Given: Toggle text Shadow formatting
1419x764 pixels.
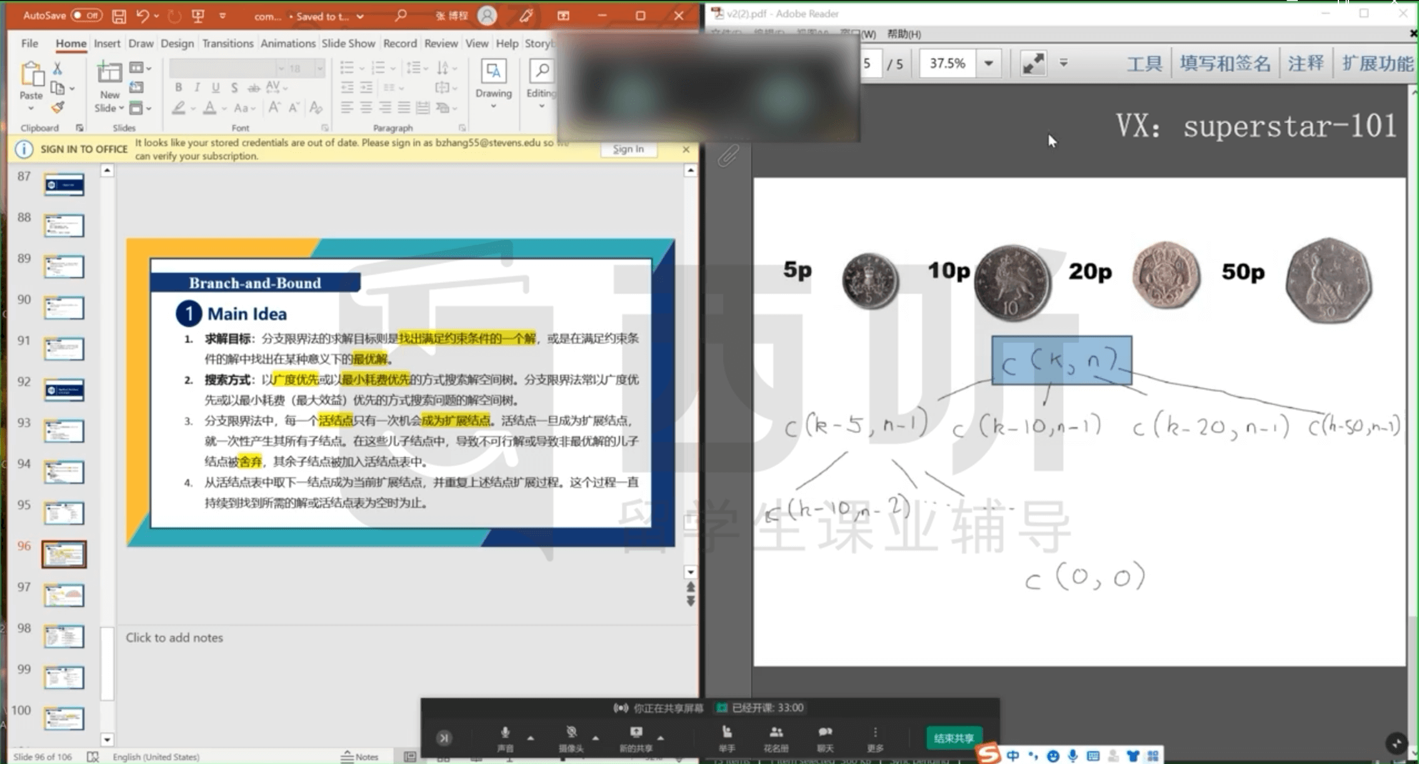Looking at the screenshot, I should click(x=234, y=87).
